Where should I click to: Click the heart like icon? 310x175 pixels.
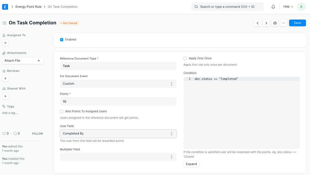(x=4, y=133)
